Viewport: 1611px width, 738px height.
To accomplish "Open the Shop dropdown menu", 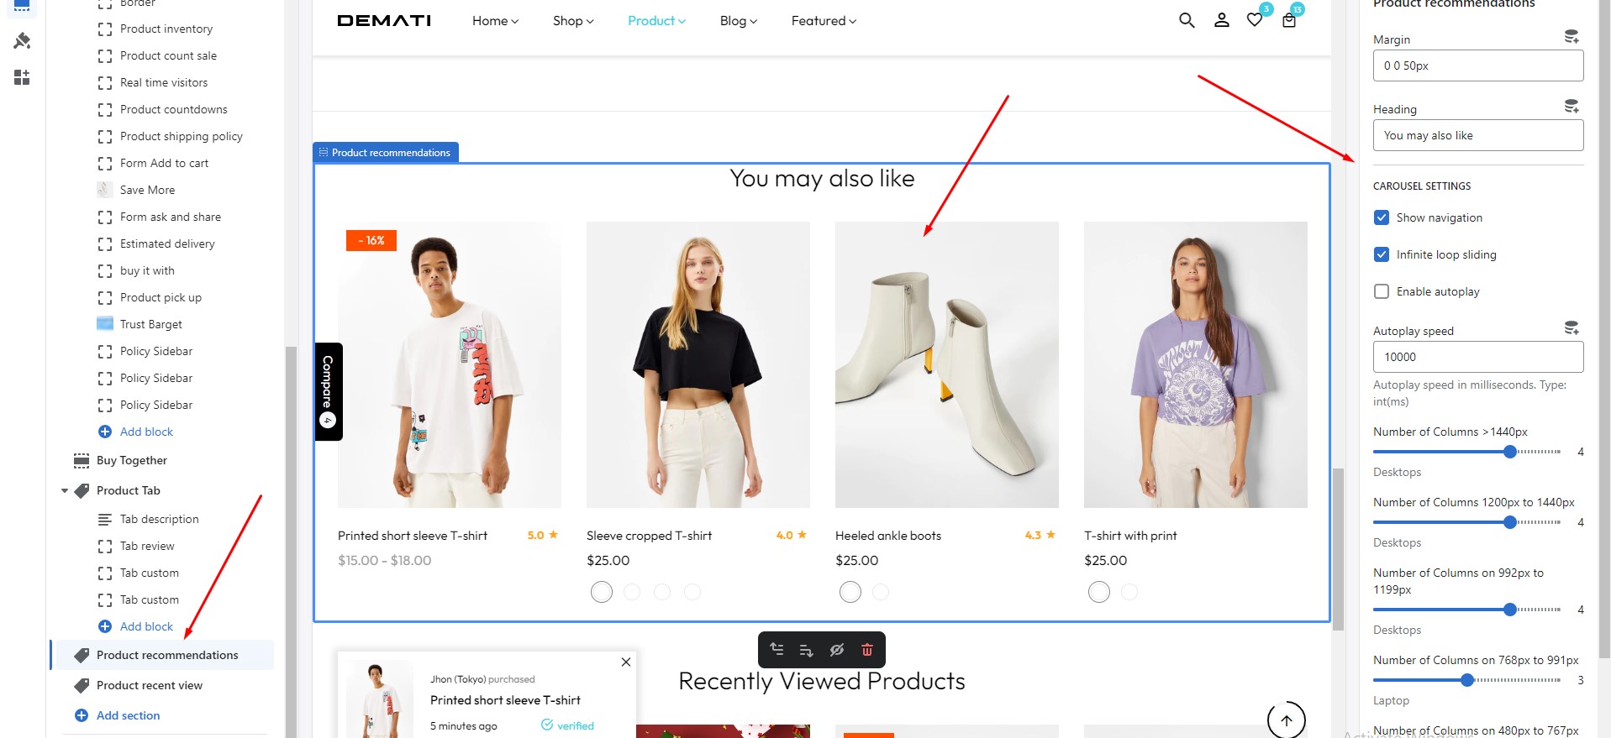I will click(573, 21).
